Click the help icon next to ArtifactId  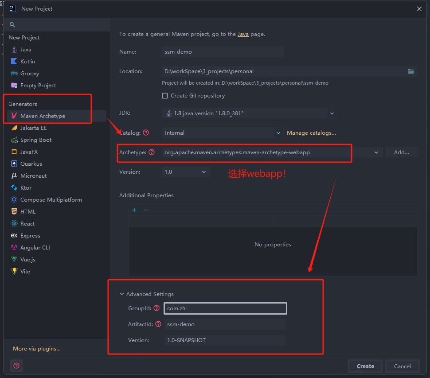[158, 324]
